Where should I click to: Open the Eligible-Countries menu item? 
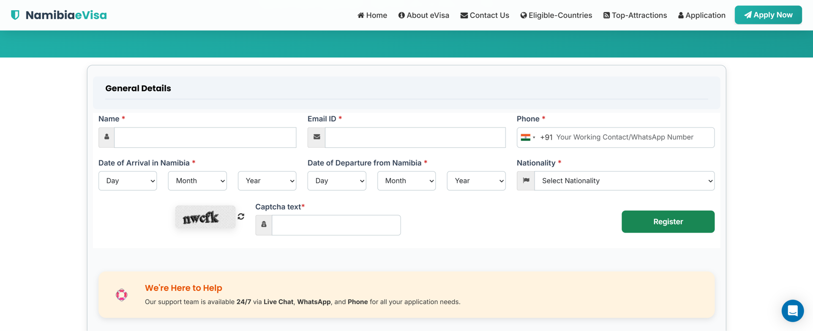(556, 15)
